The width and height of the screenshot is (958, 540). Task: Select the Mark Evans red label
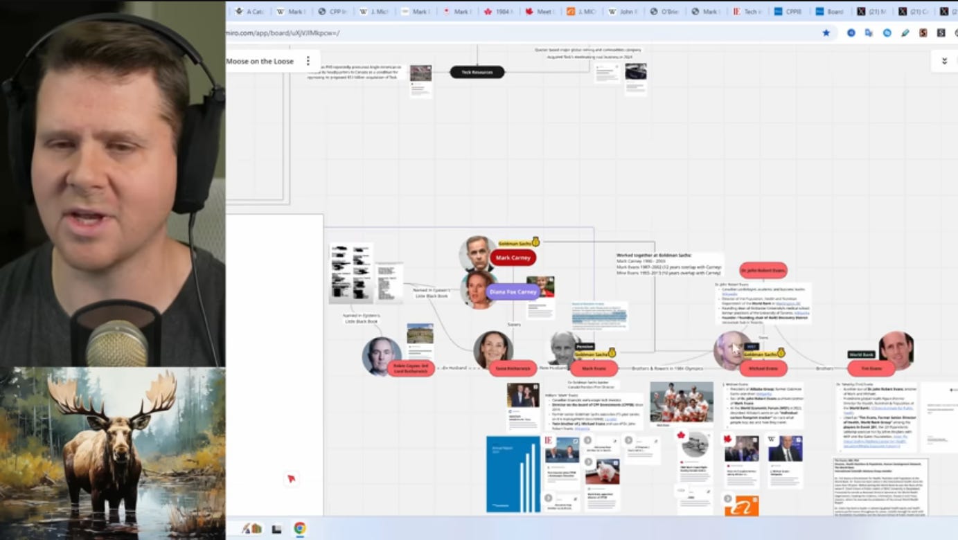(594, 369)
